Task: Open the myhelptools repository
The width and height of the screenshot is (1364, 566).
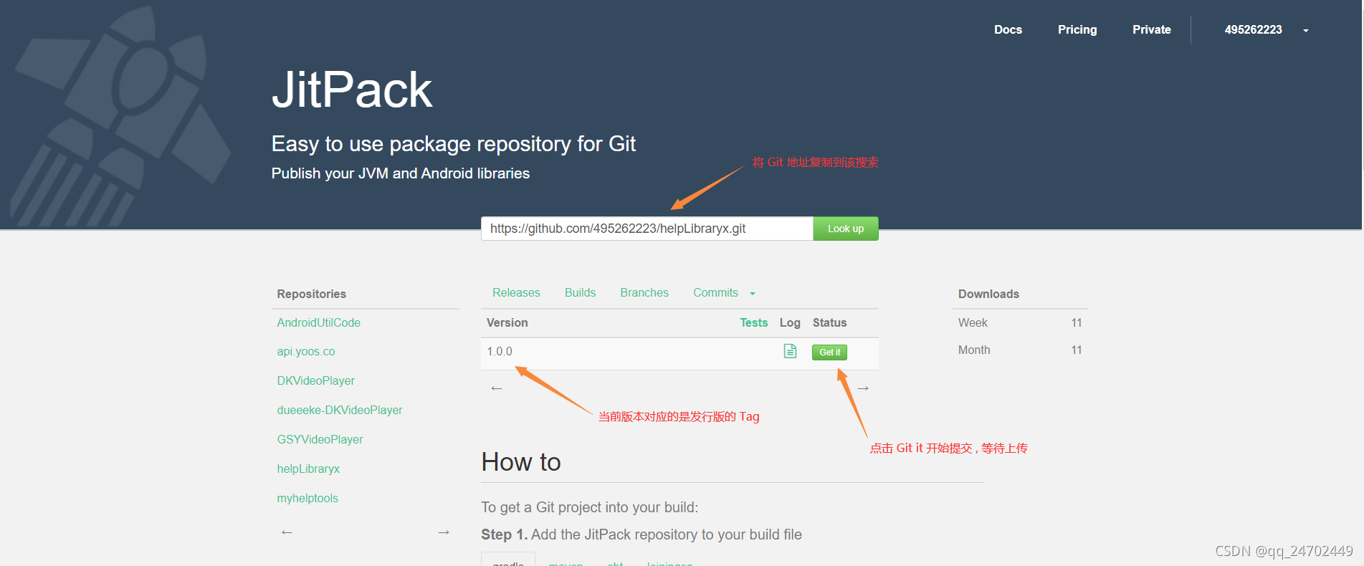Action: pyautogui.click(x=307, y=498)
